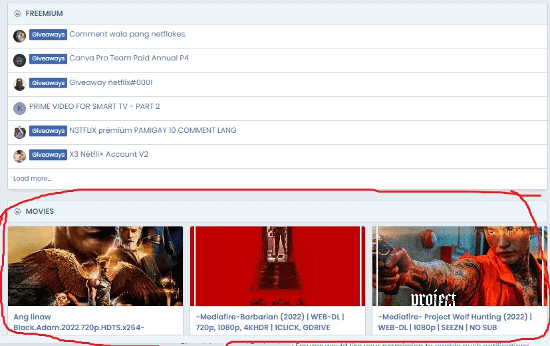The image size is (550, 346).
Task: Click the Project Wolf Hunting poster thumbnail
Action: click(x=460, y=266)
